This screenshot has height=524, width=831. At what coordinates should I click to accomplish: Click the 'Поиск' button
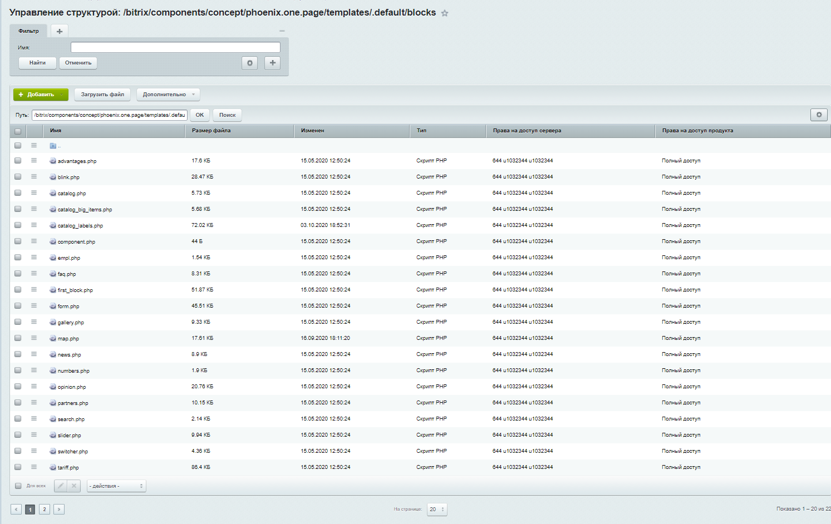[227, 115]
